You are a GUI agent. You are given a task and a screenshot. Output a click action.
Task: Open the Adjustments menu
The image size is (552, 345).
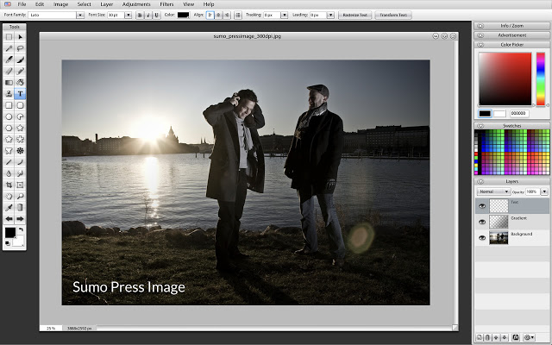[x=135, y=4]
